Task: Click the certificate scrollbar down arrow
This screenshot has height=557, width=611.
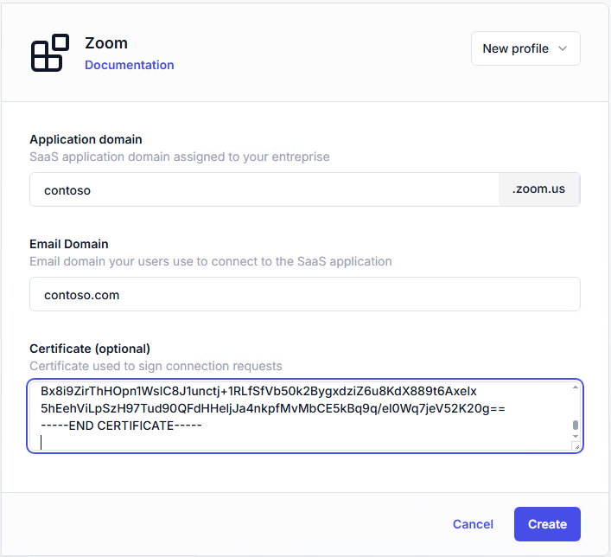Action: pyautogui.click(x=576, y=437)
